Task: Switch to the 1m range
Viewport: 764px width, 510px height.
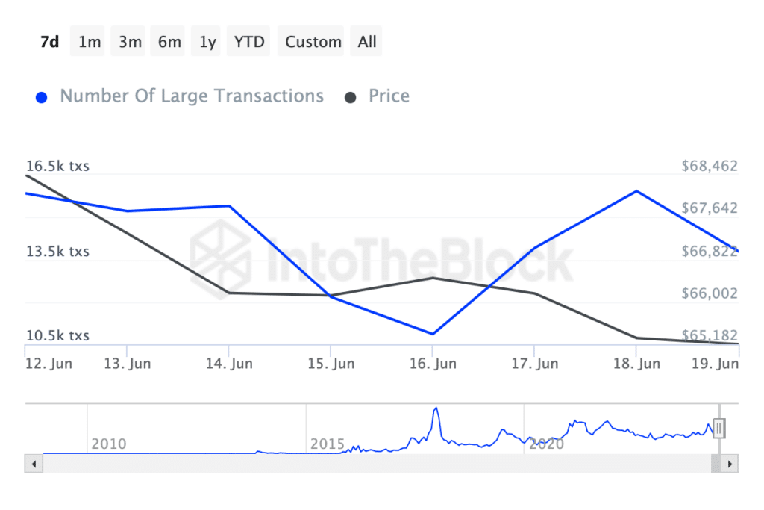Action: coord(90,42)
